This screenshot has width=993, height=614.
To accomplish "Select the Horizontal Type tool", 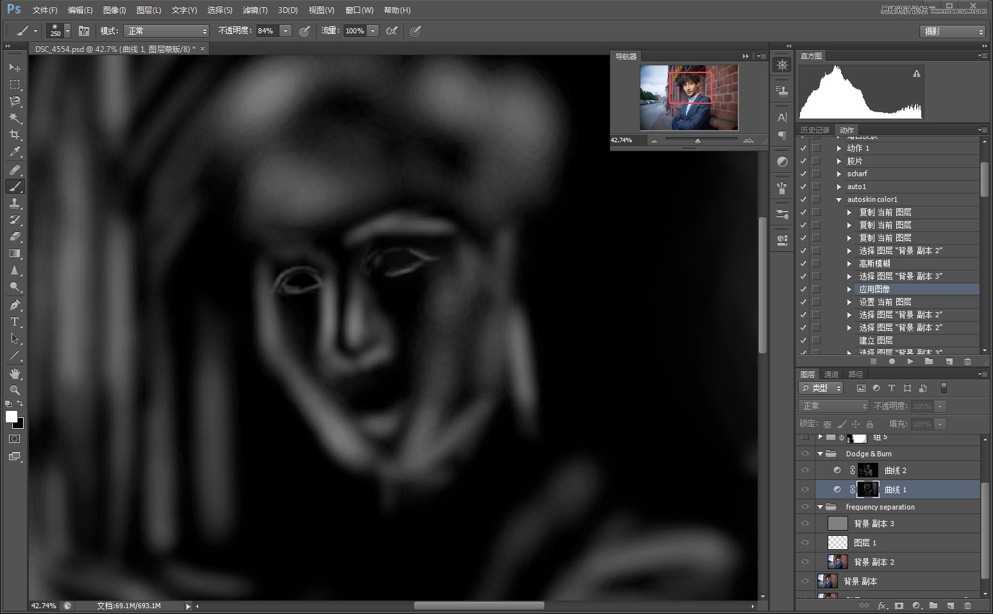I will coord(14,322).
